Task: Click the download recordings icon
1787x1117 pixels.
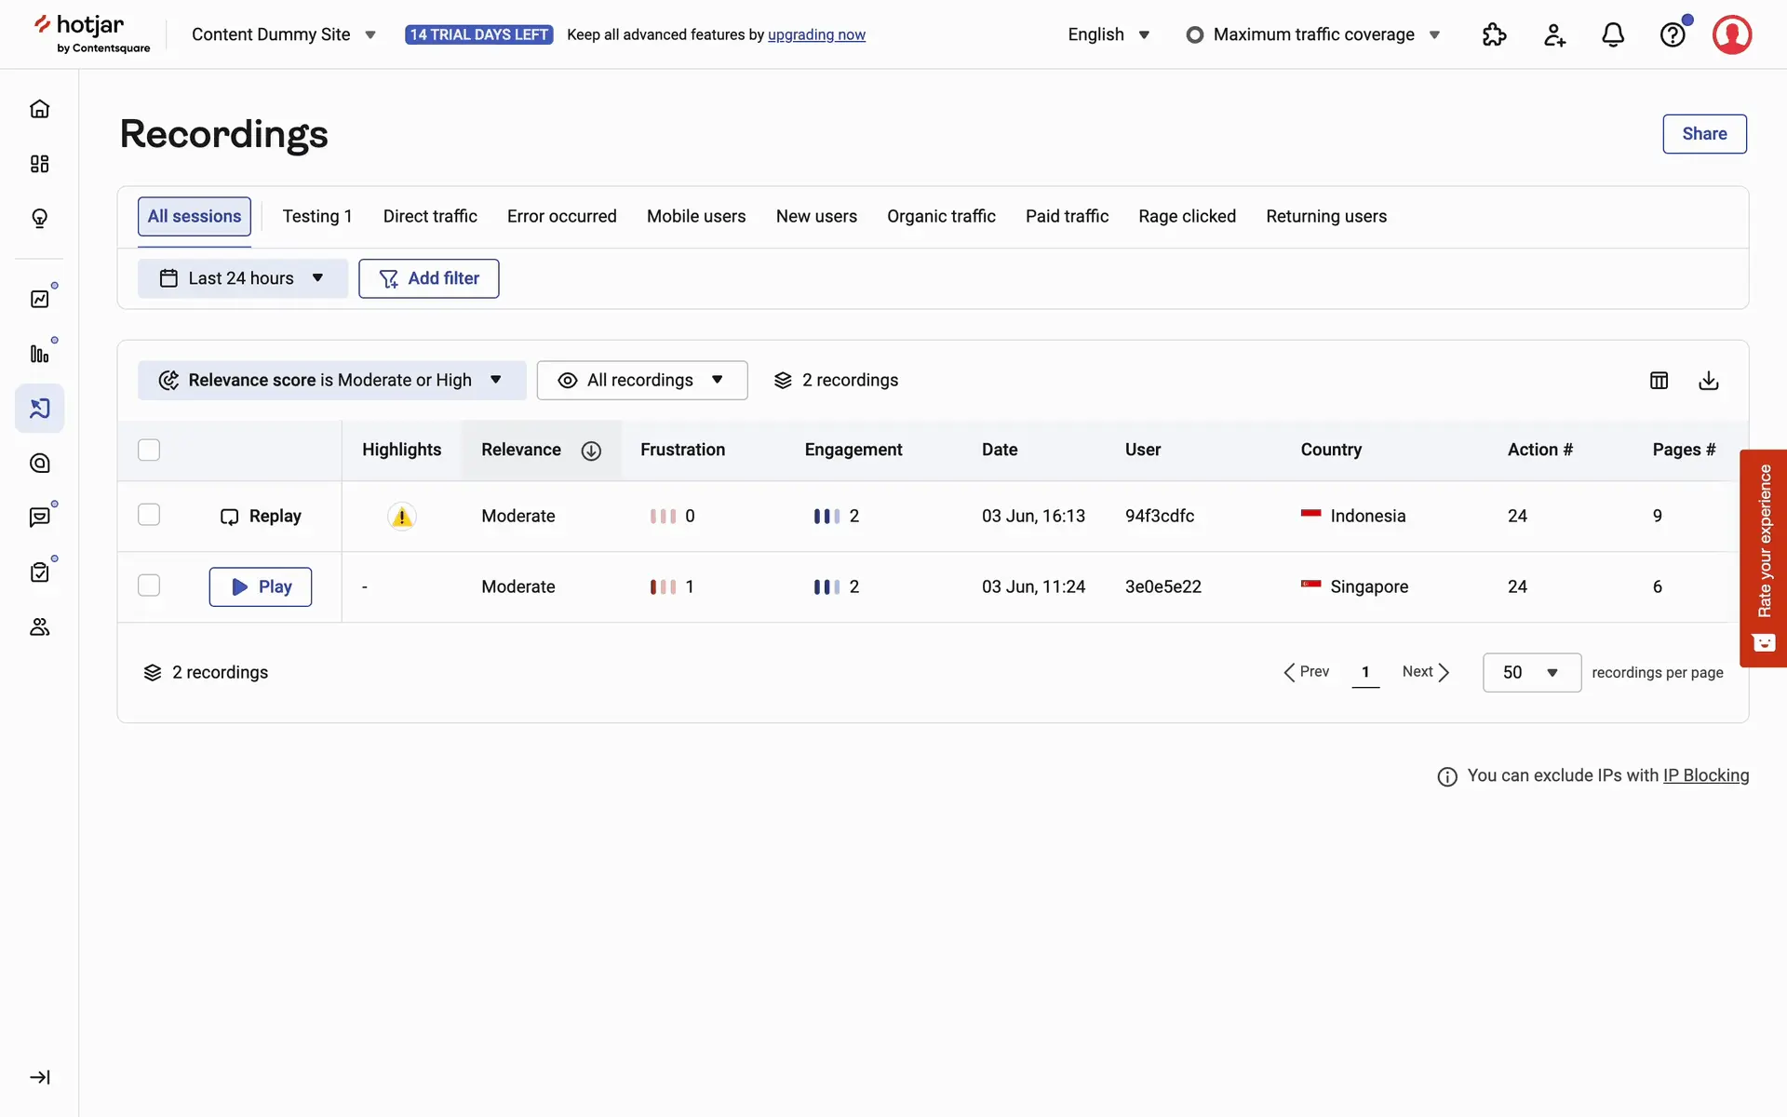Action: tap(1708, 380)
